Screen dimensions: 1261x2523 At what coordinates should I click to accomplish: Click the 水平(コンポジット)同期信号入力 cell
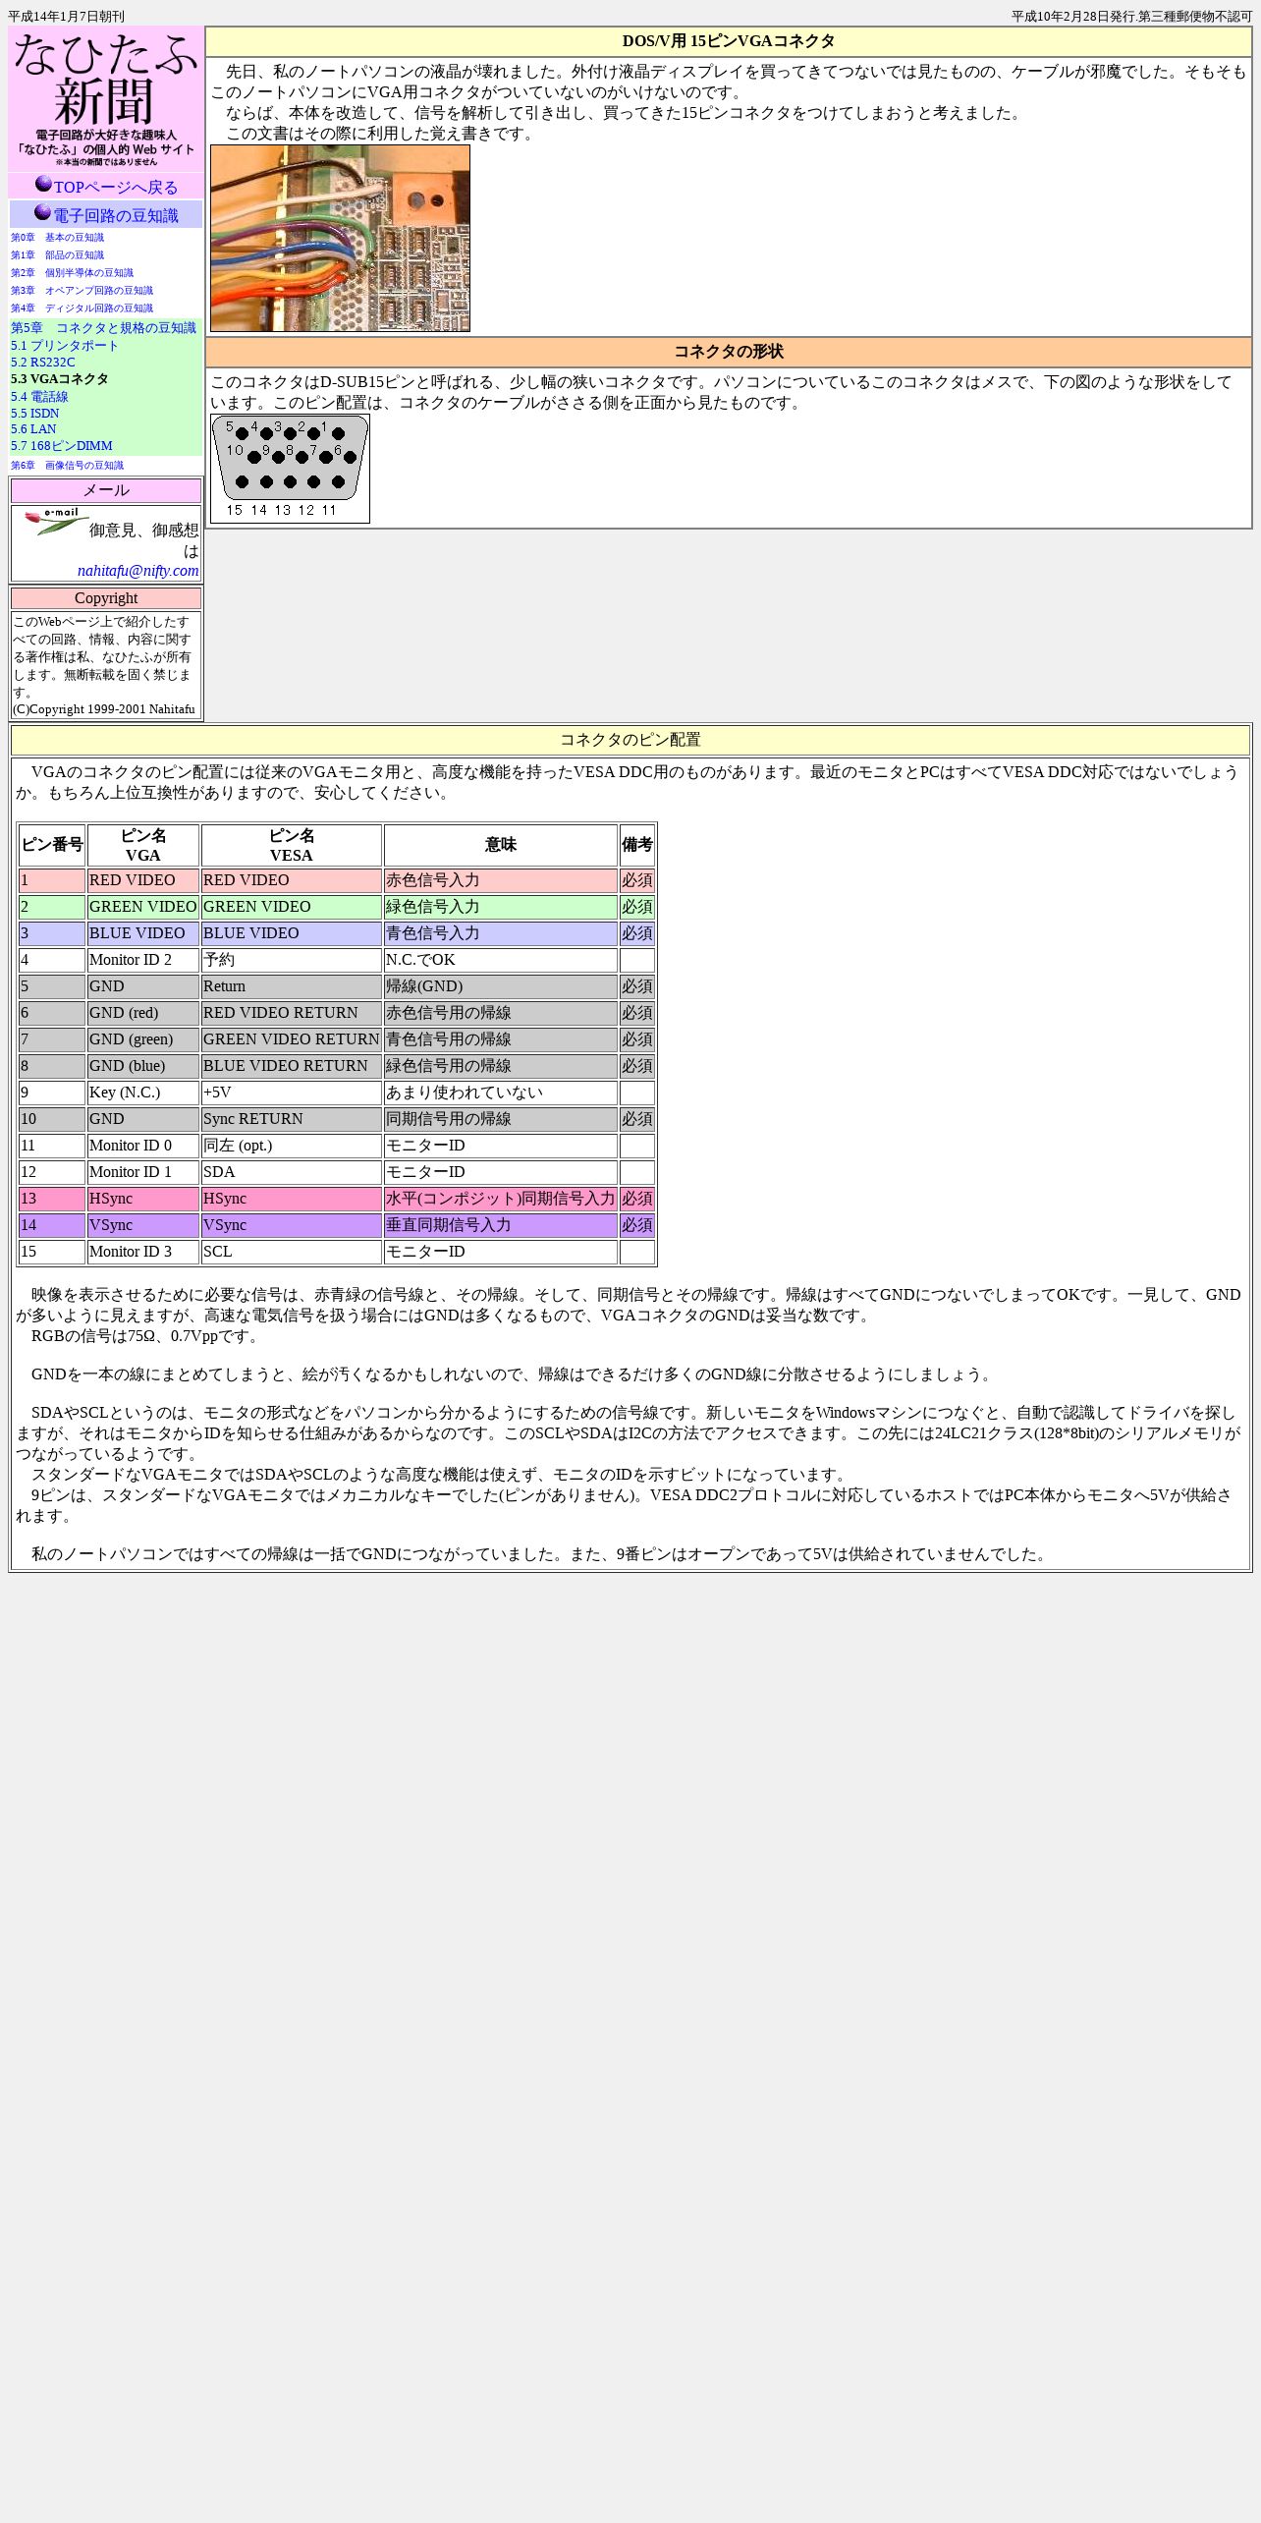pyautogui.click(x=501, y=1199)
